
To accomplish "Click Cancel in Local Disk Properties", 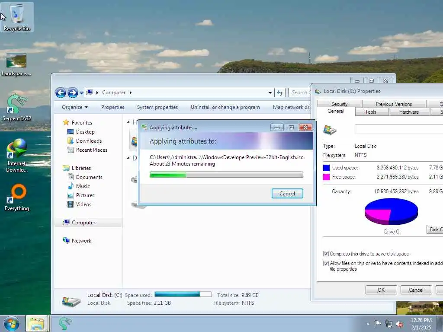I will click(x=416, y=290).
